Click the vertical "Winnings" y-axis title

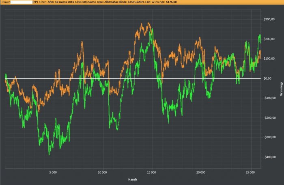tap(281, 89)
